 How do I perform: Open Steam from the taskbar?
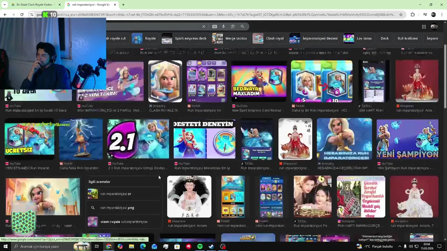[211, 246]
